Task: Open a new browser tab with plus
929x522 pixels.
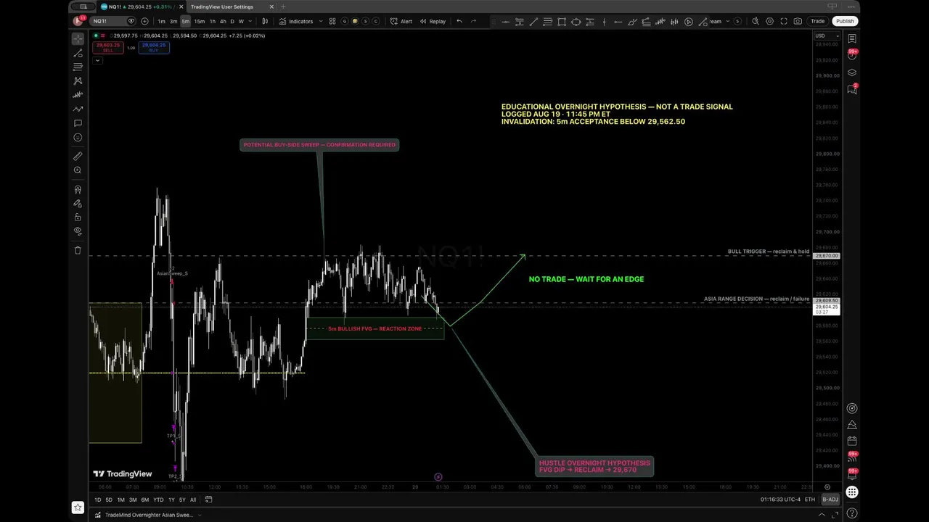Action: tap(284, 7)
